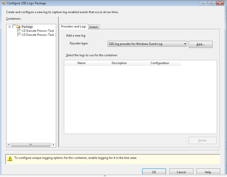227x177 pixels.
Task: Enable logging checkbox for the Package container
Action: click(x=14, y=26)
